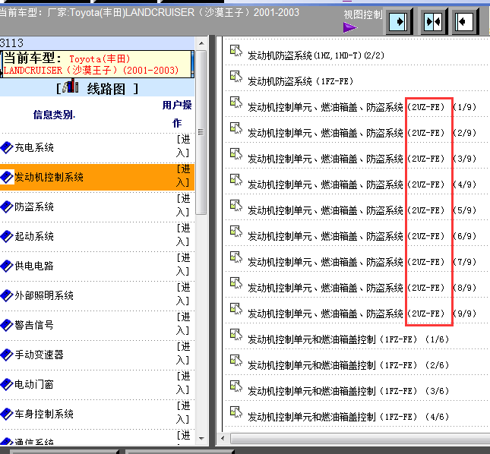Click diagram icon for 2UZ-FE (7/9) entry

click(236, 257)
